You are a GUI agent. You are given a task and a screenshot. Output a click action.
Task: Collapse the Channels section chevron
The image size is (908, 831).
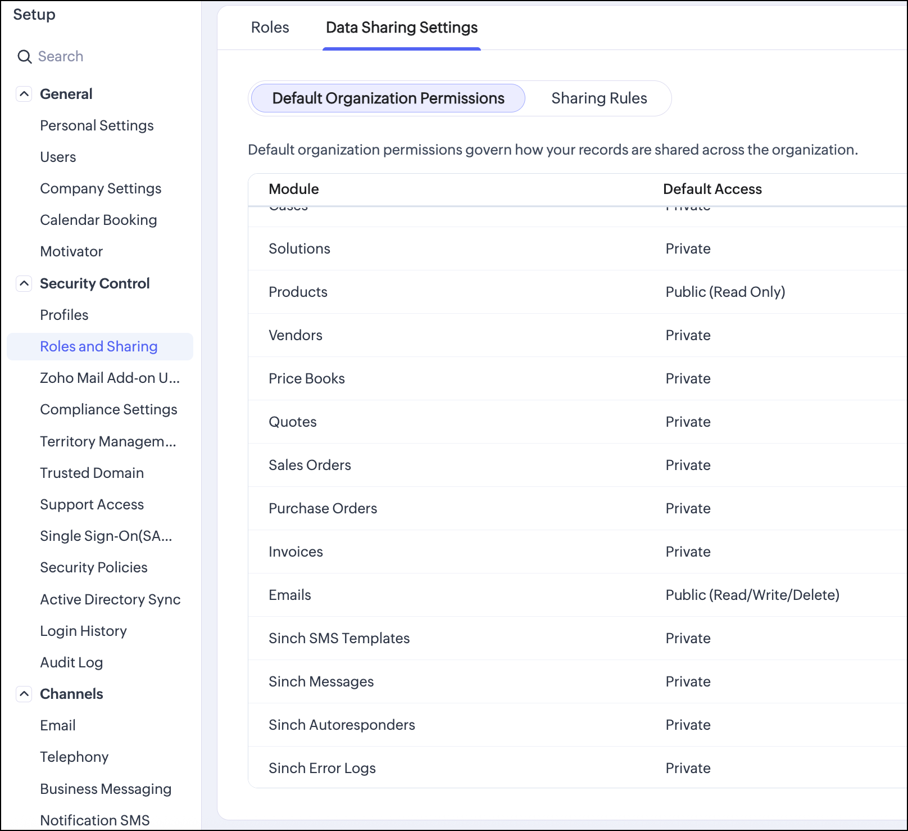(24, 694)
